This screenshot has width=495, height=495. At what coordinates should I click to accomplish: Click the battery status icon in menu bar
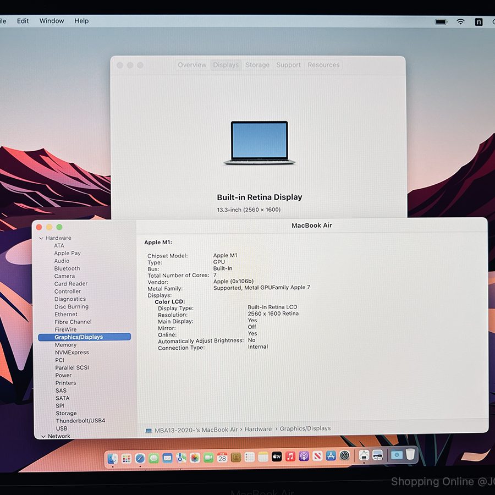(x=441, y=22)
